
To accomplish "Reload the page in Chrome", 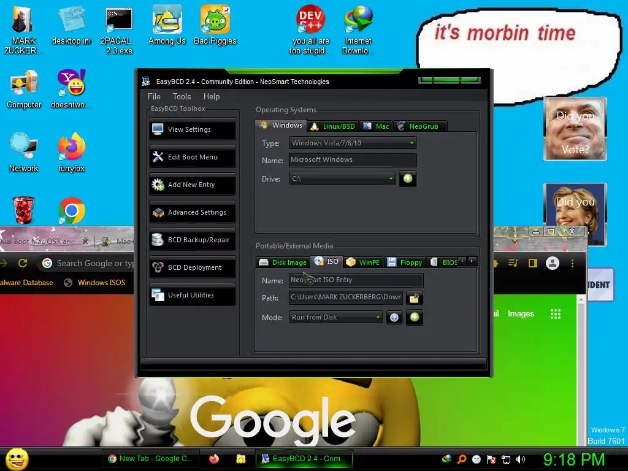I will [x=23, y=263].
